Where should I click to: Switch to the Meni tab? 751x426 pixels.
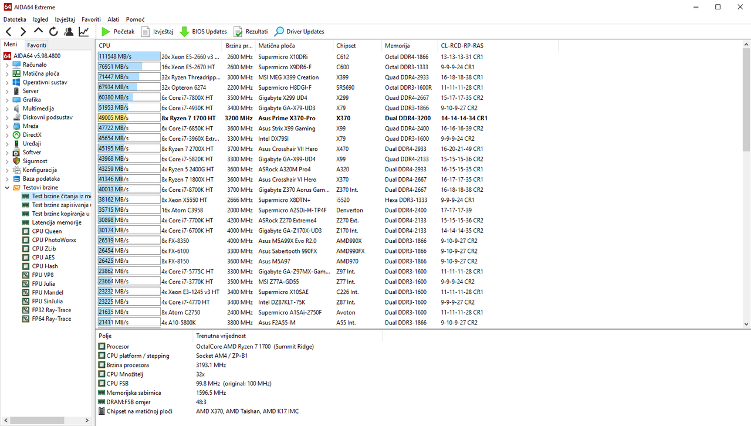11,45
